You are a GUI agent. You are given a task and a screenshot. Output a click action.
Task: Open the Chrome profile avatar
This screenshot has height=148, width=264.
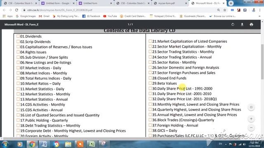[x=254, y=10]
